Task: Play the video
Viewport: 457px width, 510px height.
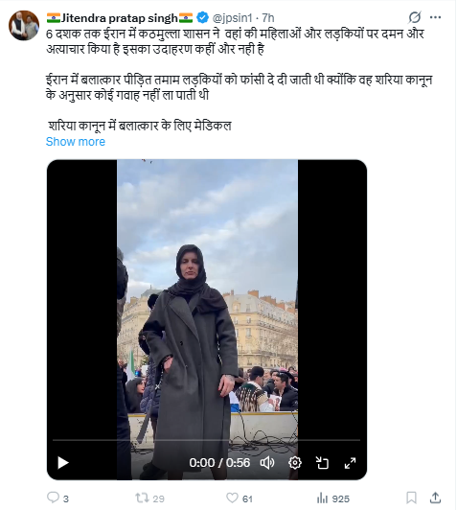Action: pyautogui.click(x=63, y=462)
